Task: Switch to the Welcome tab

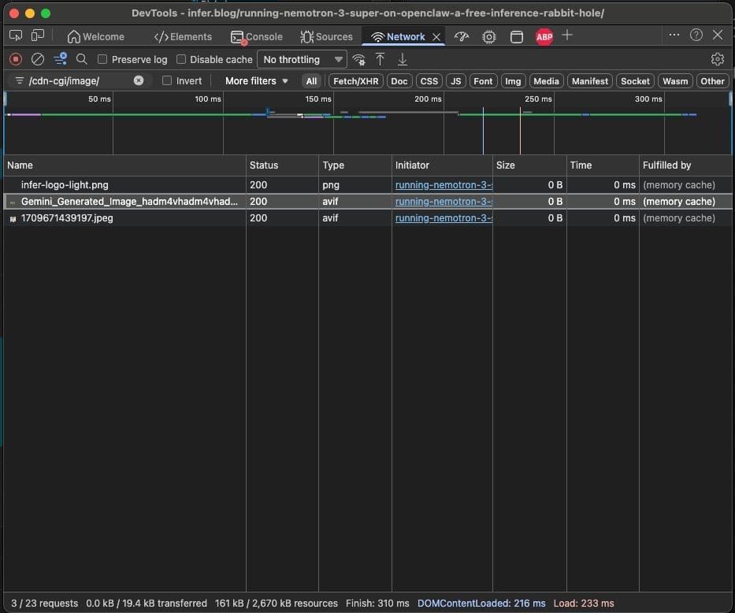Action: tap(95, 36)
